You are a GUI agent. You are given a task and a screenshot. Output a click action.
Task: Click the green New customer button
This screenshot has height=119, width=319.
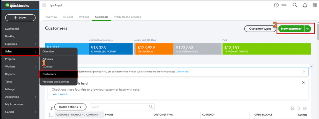(291, 29)
